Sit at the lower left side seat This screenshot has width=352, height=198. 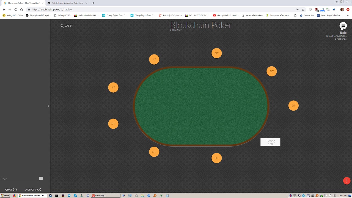point(113,124)
